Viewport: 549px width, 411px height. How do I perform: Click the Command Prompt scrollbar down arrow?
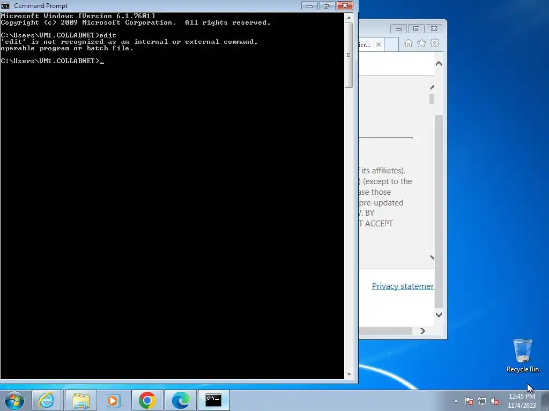click(348, 374)
